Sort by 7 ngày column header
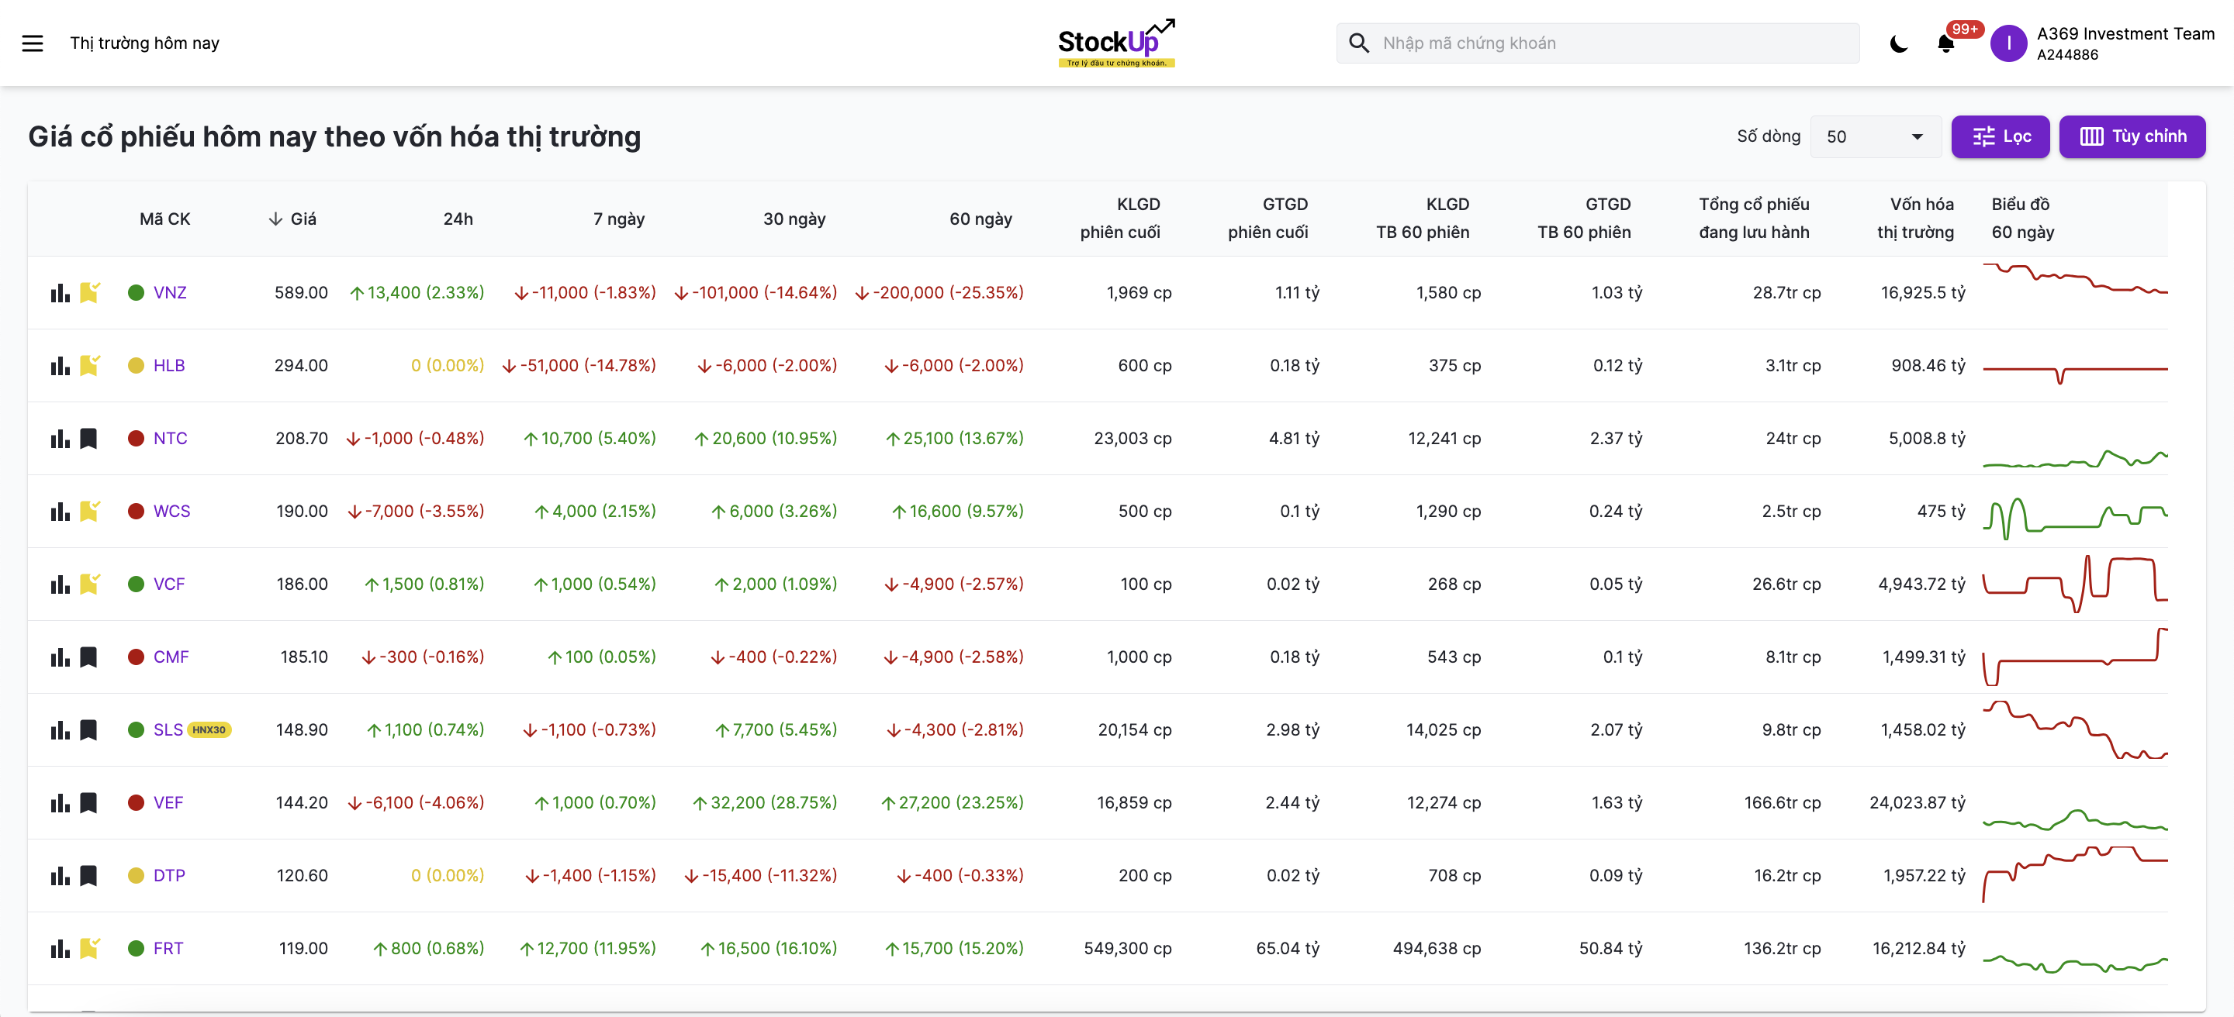Image resolution: width=2234 pixels, height=1017 pixels. click(618, 219)
